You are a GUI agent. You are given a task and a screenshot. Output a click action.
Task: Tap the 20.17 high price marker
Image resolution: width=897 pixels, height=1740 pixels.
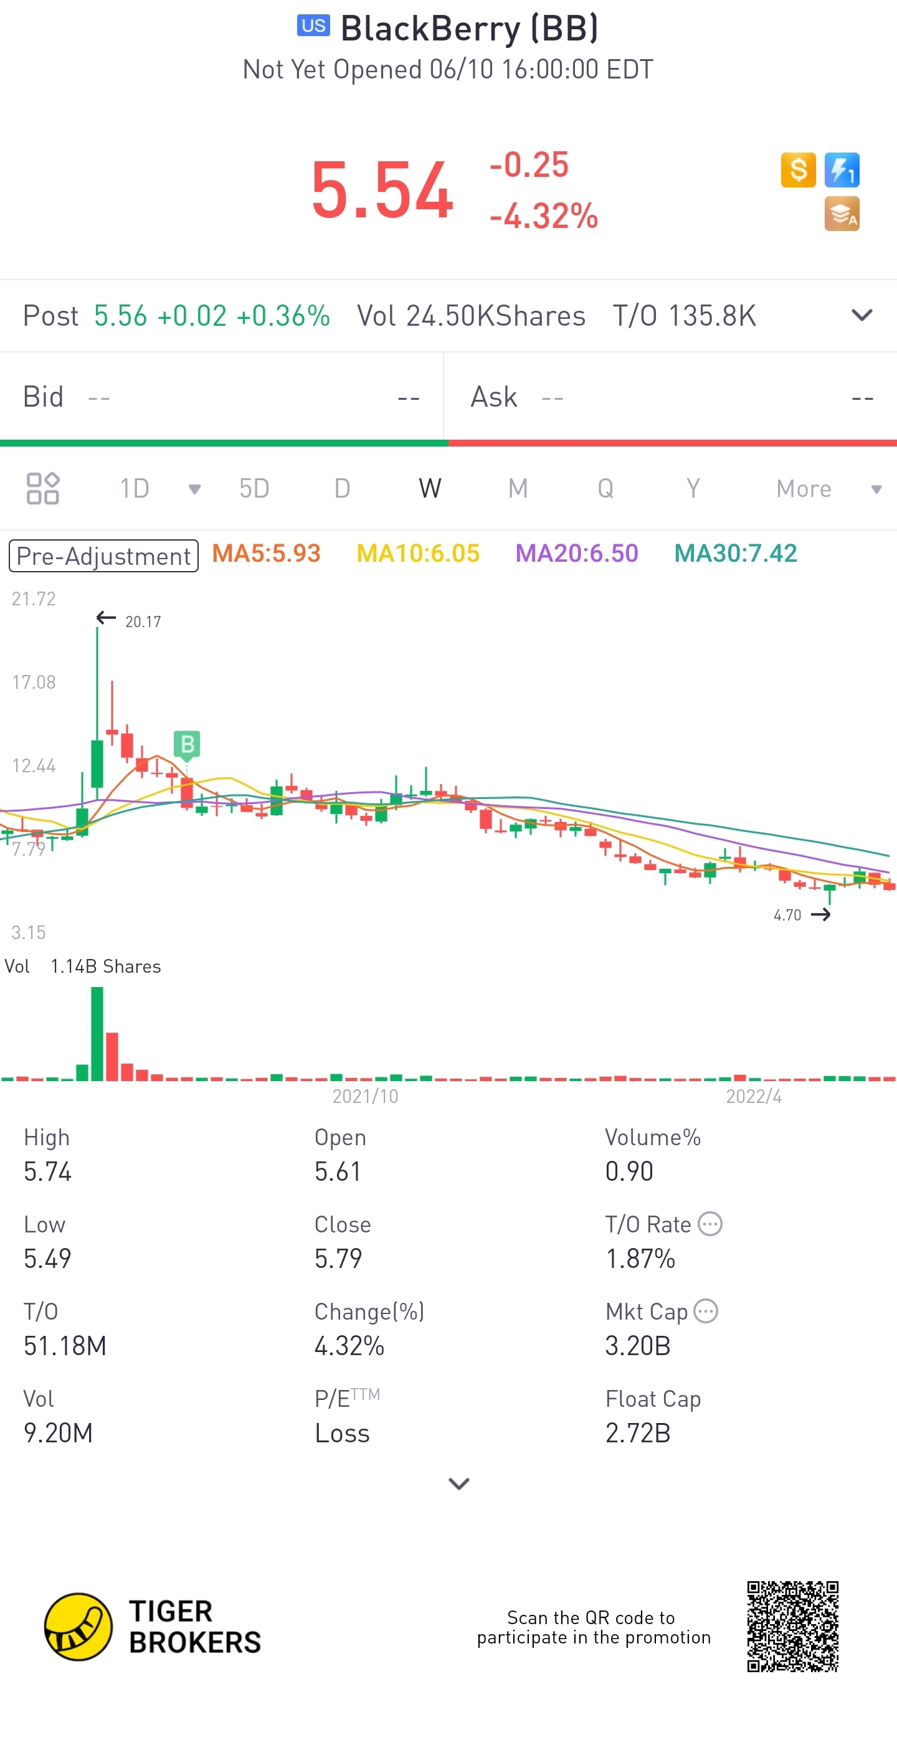point(128,620)
